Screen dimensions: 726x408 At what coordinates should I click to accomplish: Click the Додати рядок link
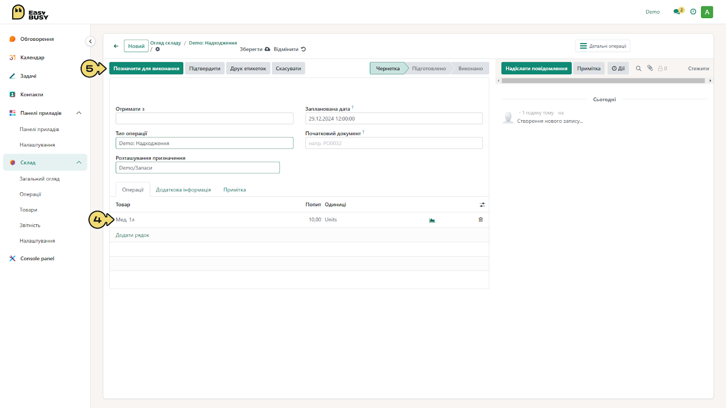(132, 235)
